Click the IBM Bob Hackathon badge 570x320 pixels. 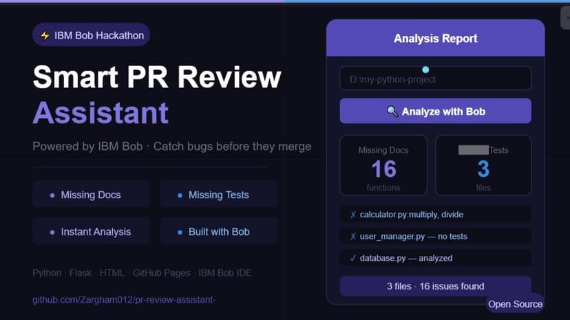[92, 35]
